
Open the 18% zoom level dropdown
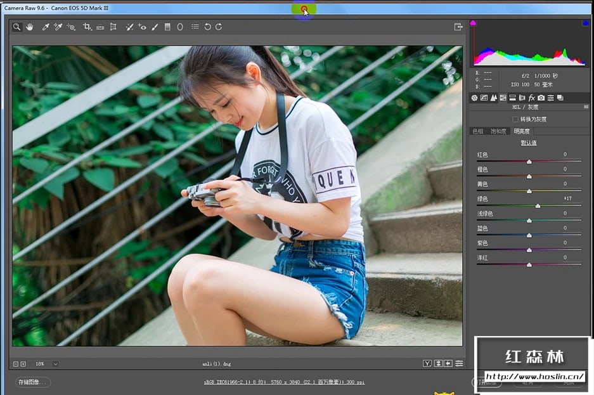tap(55, 364)
